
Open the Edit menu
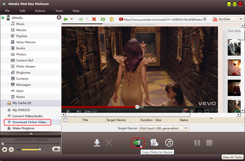tap(22, 11)
